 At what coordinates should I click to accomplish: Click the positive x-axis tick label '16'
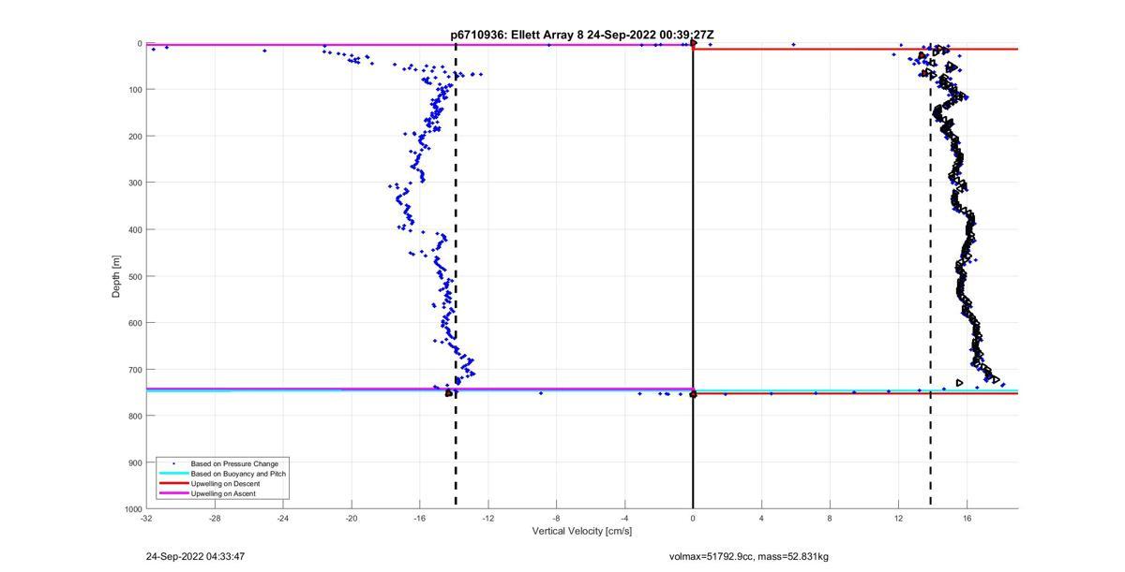tap(967, 518)
